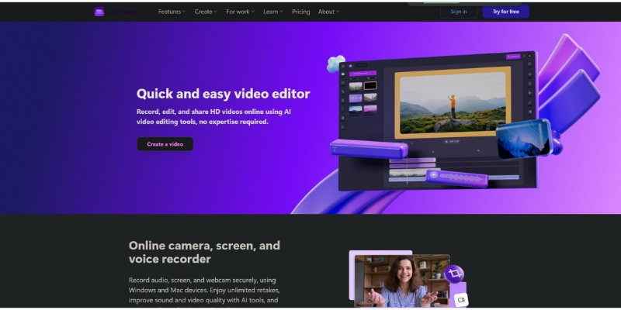Click the "Quick and easy video editor" heading

click(224, 94)
